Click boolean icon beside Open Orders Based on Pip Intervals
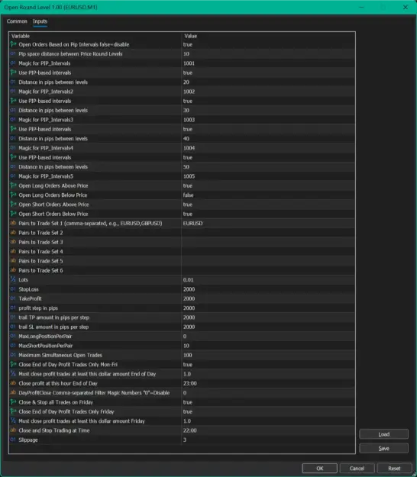Screen dimensions: 417x477 point(13,44)
